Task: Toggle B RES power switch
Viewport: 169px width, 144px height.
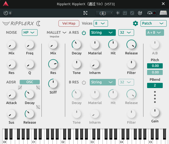Action: tap(84, 82)
